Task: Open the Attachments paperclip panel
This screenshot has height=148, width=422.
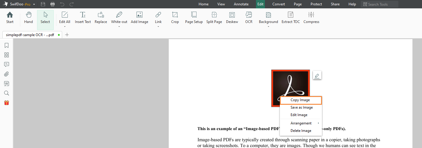Action: (7, 74)
